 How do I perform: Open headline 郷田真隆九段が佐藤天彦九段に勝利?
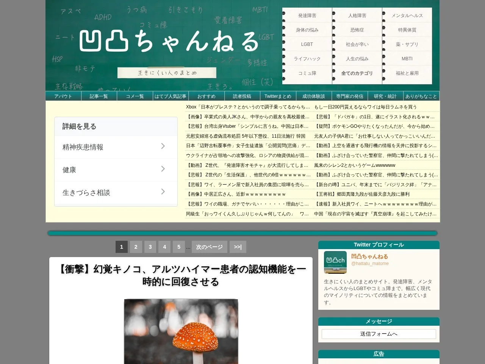click(362, 194)
